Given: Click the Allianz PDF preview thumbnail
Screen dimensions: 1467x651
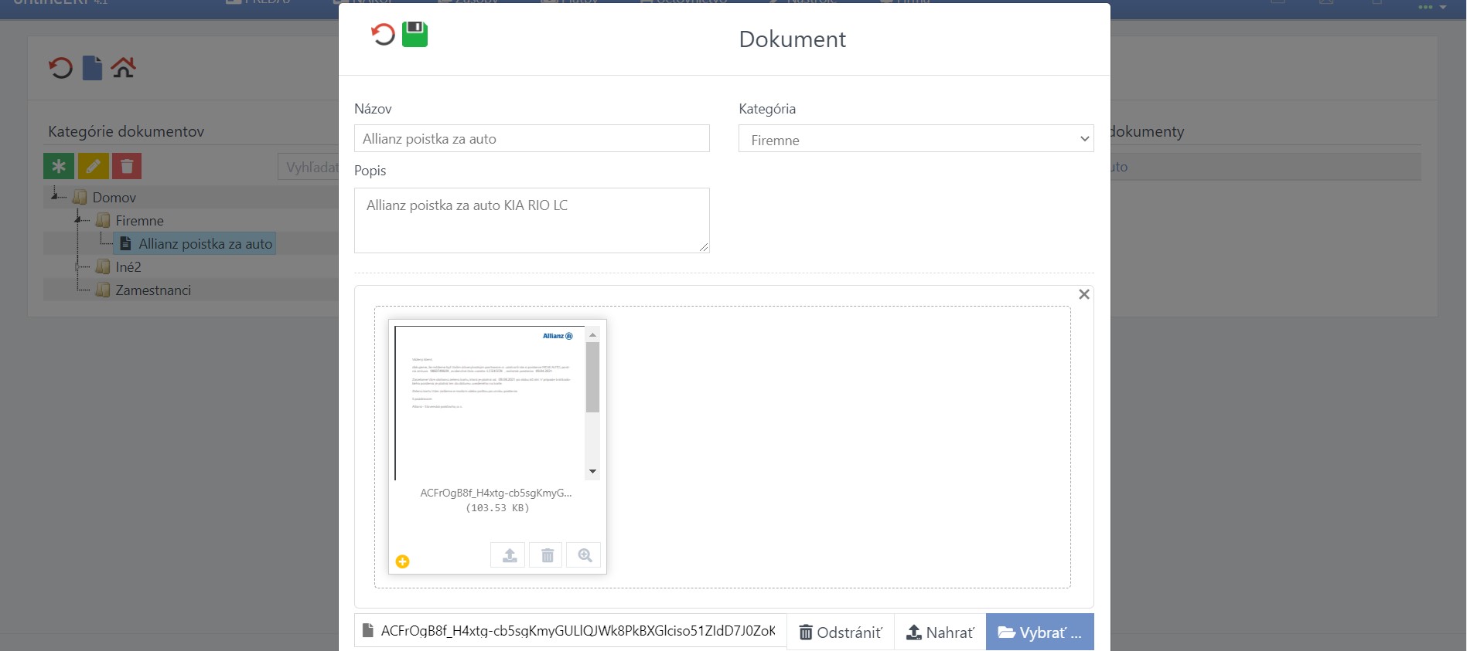Looking at the screenshot, I should click(x=489, y=403).
